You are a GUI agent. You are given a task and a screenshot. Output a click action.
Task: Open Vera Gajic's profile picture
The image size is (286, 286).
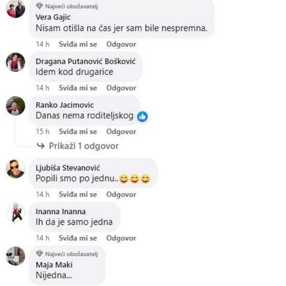(x=16, y=9)
